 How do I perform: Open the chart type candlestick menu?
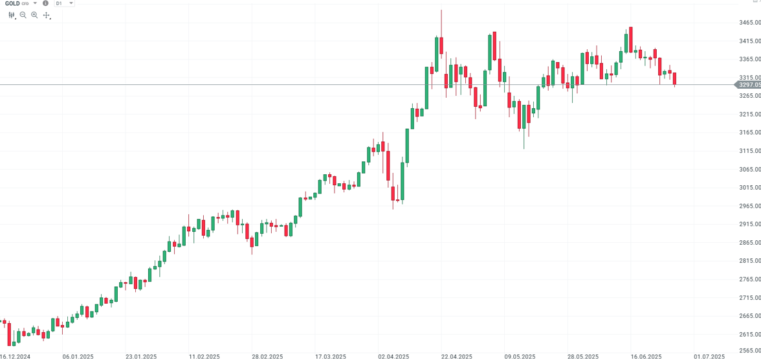point(12,15)
